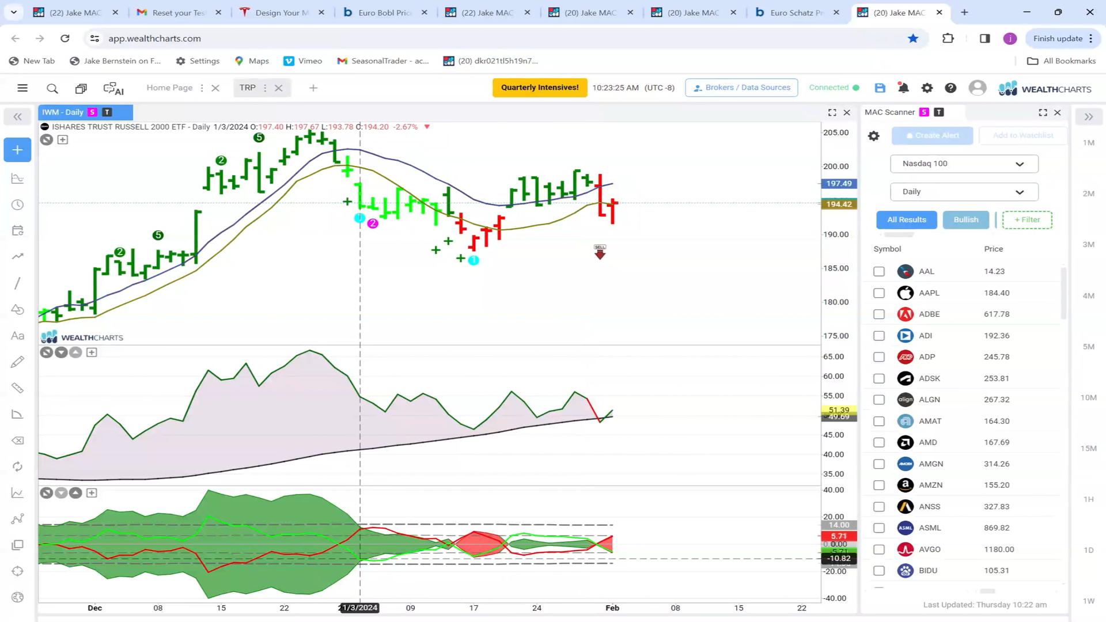Image resolution: width=1106 pixels, height=622 pixels.
Task: Check the ADI checkbox
Action: 879,336
